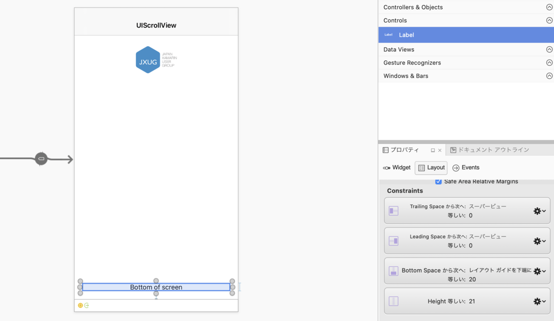This screenshot has width=554, height=321.
Task: Click the top-left resize handle of the selected label
Action: pos(80,281)
